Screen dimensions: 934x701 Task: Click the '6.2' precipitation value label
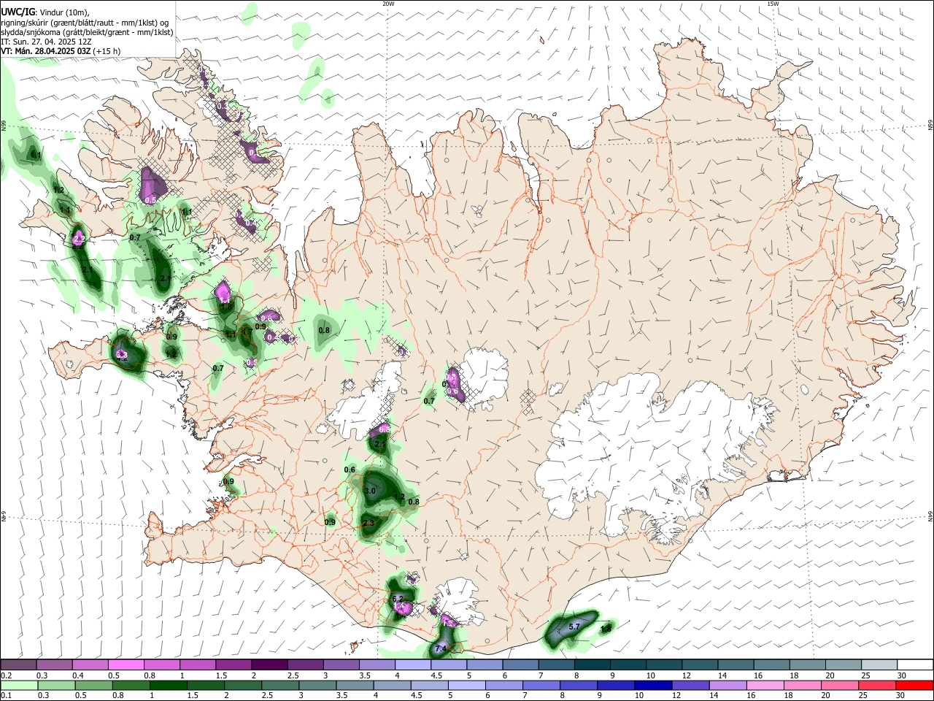click(x=398, y=599)
